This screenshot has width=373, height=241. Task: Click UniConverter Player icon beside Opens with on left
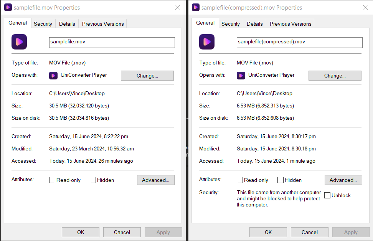pos(53,75)
